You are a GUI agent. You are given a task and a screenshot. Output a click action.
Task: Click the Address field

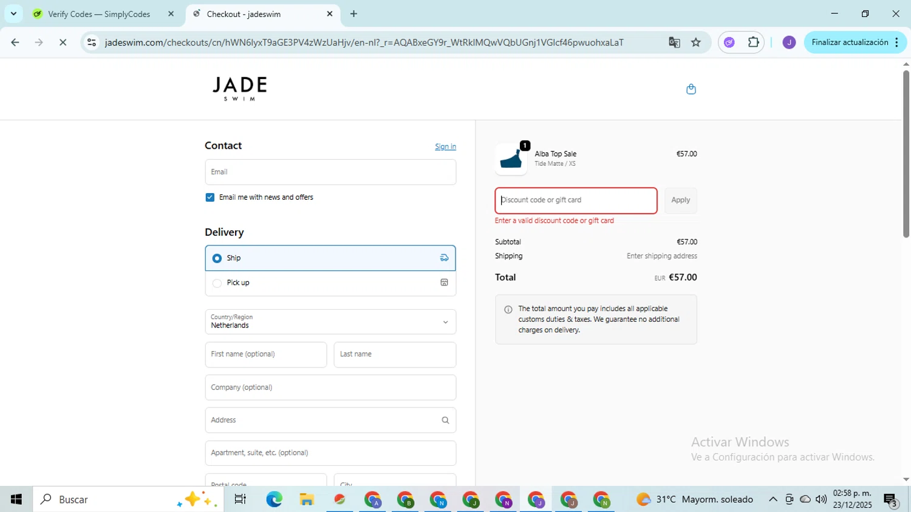[330, 420]
